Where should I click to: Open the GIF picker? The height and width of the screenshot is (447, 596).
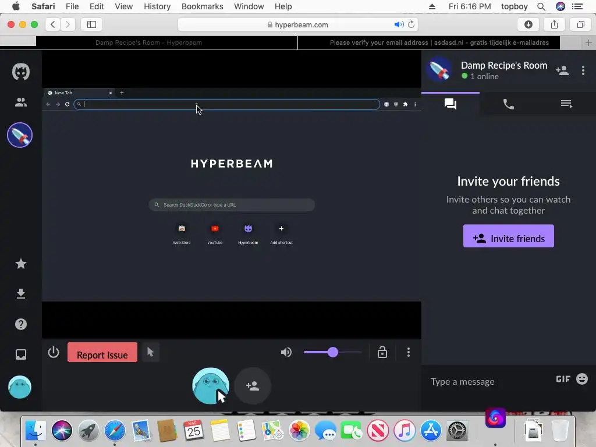(x=563, y=379)
